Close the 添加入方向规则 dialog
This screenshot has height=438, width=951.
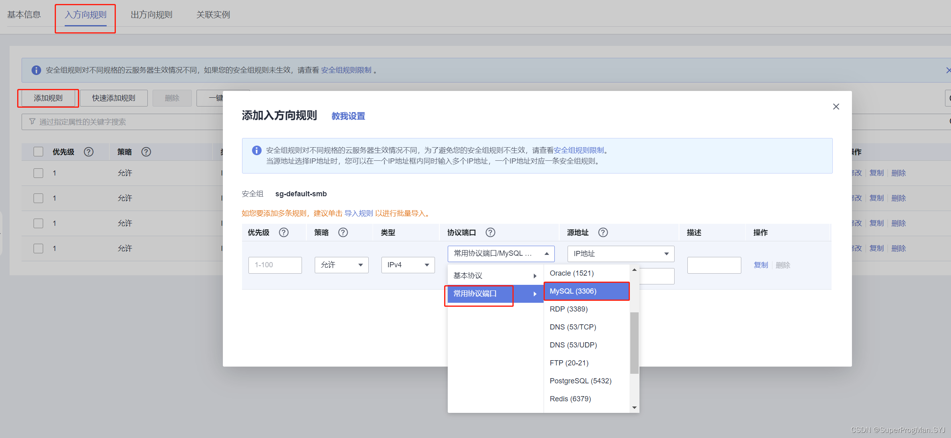tap(836, 107)
